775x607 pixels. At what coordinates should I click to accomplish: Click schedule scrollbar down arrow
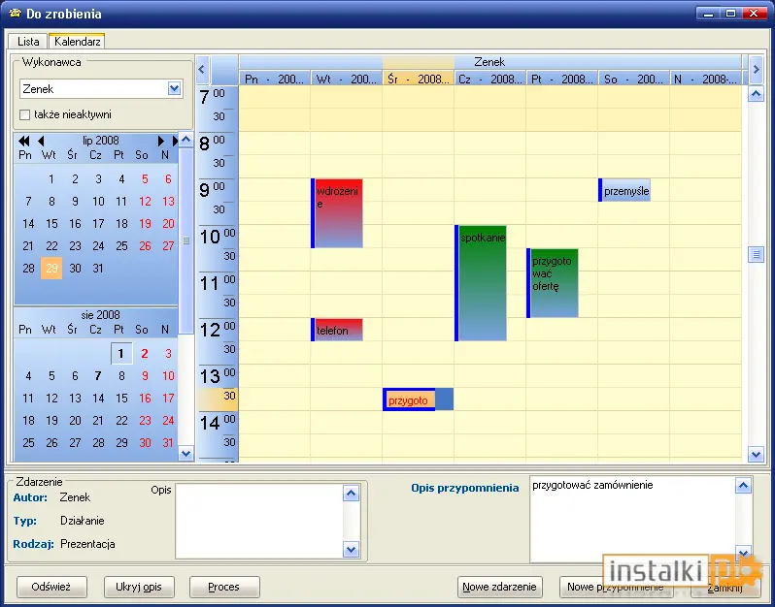click(x=756, y=454)
